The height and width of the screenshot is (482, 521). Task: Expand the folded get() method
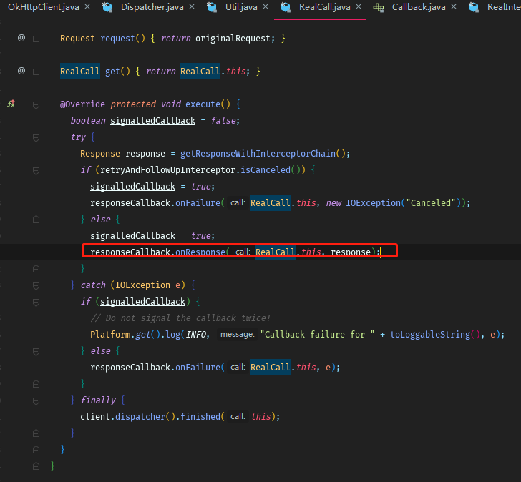click(36, 72)
